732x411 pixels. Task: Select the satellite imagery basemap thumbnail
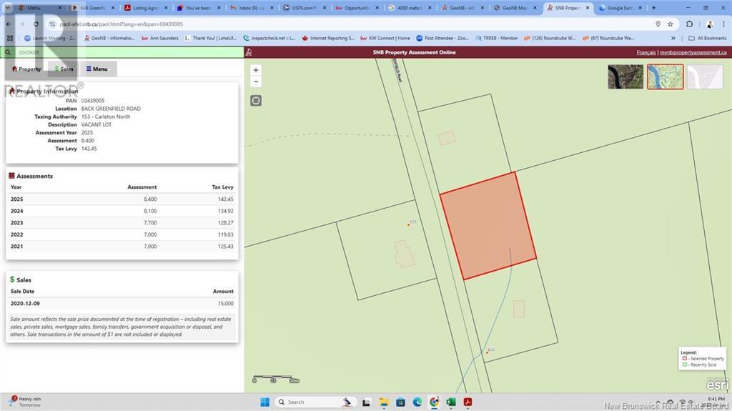[625, 76]
